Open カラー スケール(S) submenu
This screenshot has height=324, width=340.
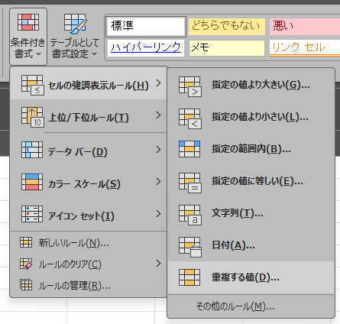tap(89, 182)
